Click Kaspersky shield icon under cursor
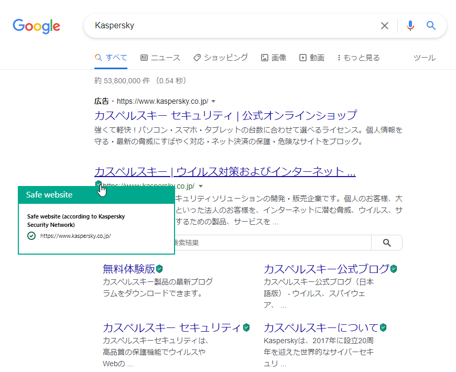456x372 pixels. point(99,184)
